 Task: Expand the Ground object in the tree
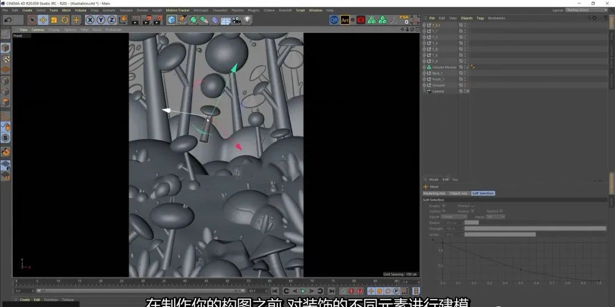click(424, 85)
